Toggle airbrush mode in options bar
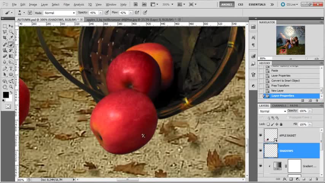The height and width of the screenshot is (183, 325). [137, 13]
